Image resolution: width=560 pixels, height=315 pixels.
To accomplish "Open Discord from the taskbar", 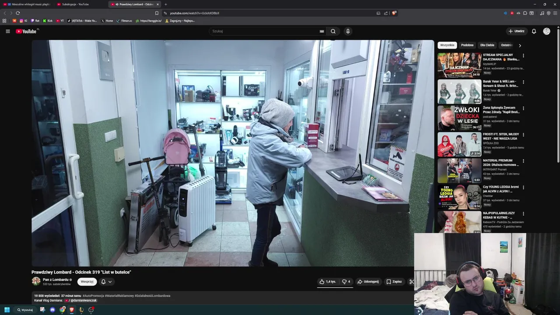I will (x=52, y=310).
